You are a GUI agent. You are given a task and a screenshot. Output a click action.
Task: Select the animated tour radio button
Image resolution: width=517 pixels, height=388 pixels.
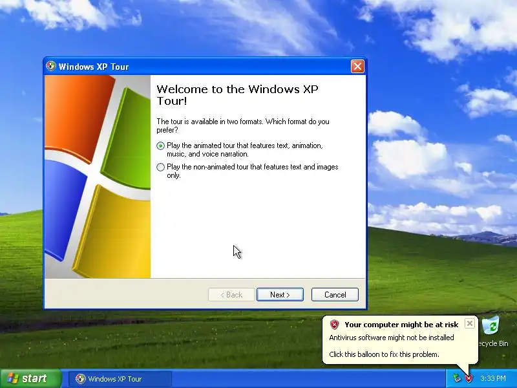160,146
